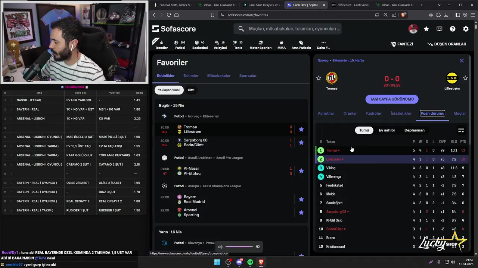Open a new browser tab
The height and width of the screenshot is (268, 478).
point(422,5)
